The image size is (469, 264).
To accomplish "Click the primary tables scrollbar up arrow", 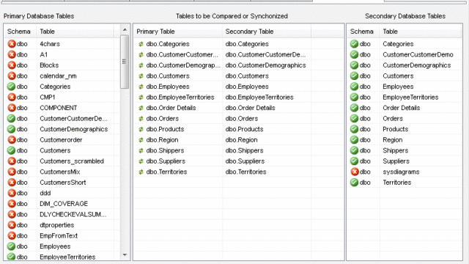I will point(125,29).
